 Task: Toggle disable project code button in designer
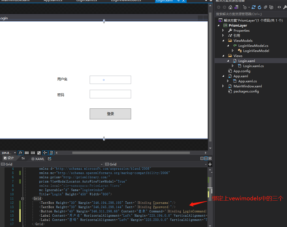click(x=51, y=153)
